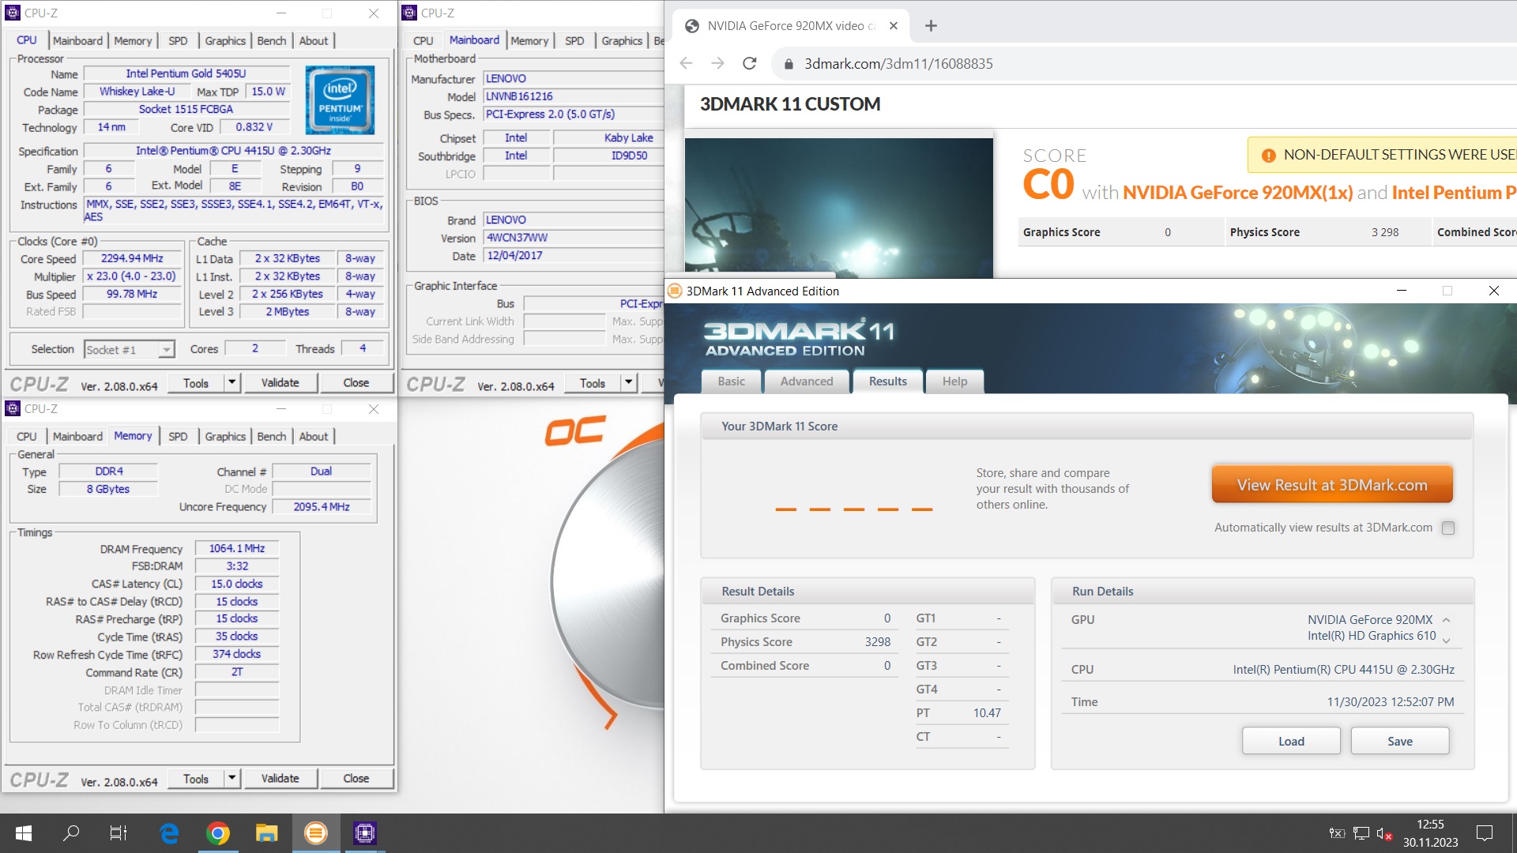Click the Load button in Run Details

[x=1291, y=741]
